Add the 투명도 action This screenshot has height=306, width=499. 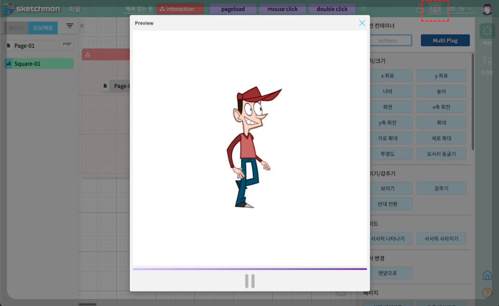(x=391, y=153)
